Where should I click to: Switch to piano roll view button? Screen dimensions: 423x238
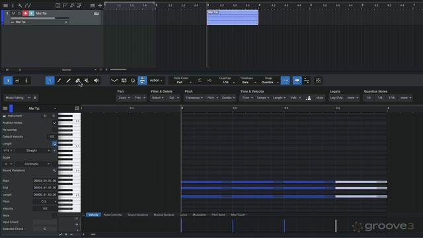point(8,81)
